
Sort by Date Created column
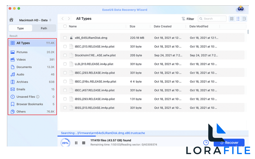point(163,26)
